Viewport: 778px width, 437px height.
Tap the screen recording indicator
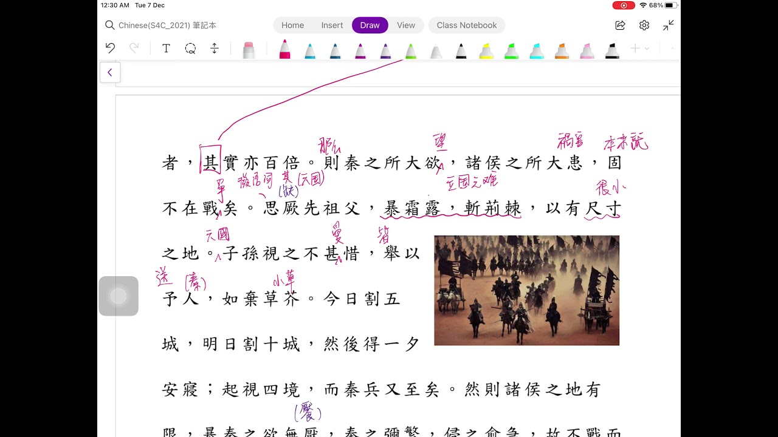click(x=624, y=5)
